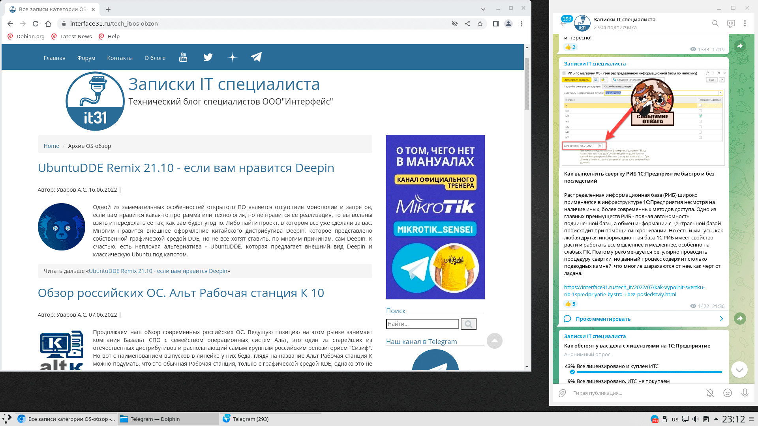The image size is (758, 426).
Task: Open the YouTube icon in site navigation
Action: pos(183,58)
